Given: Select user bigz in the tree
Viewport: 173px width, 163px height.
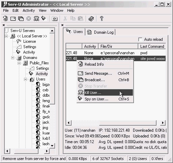Looking at the screenshot, I should (46, 85).
